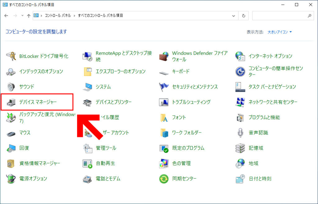The image size is (318, 204).
Task: Go up one level with up arrow
Action: coord(29,16)
